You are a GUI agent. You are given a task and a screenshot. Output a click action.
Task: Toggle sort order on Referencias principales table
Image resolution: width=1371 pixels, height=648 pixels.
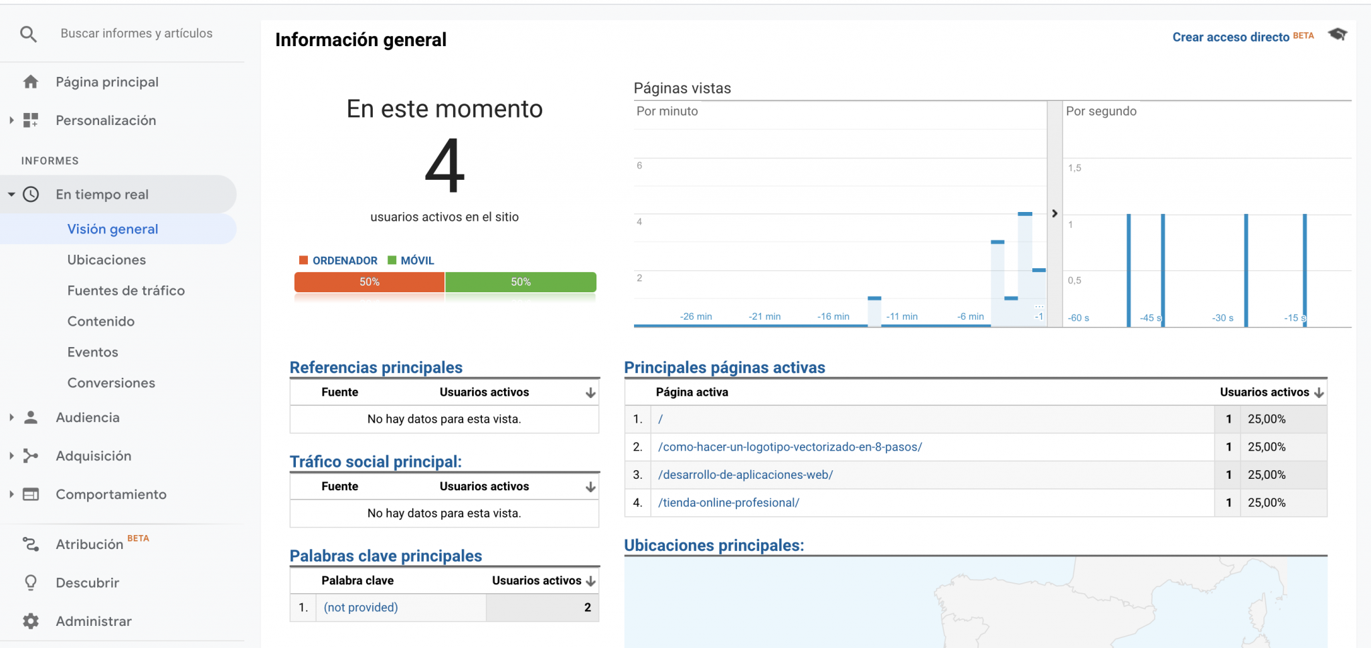(x=589, y=392)
